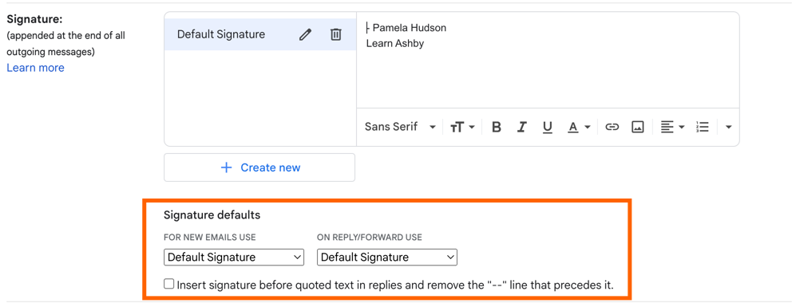
Task: Open the text color picker
Action: coord(579,127)
